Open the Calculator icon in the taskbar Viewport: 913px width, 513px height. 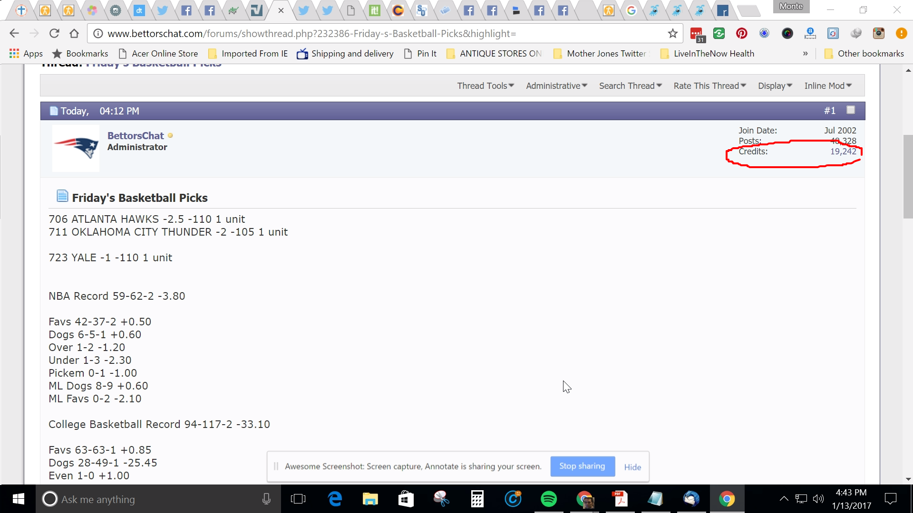(x=477, y=499)
